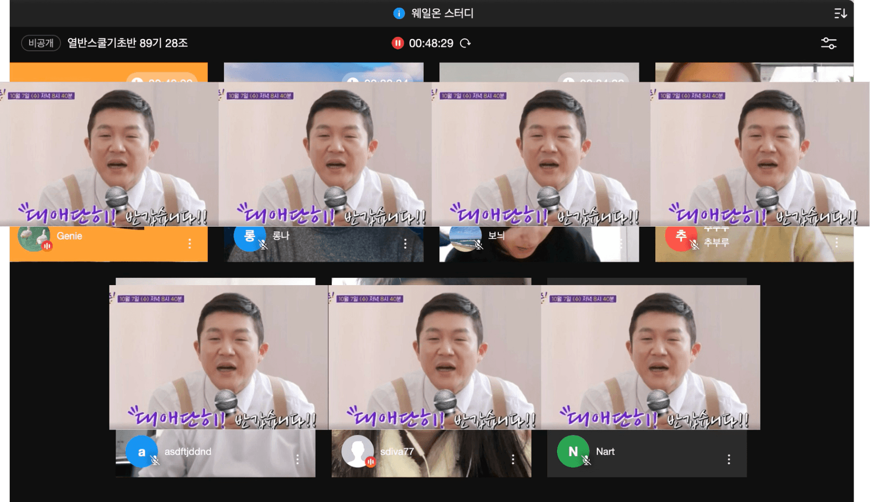Open the more options menu for 롱나
The height and width of the screenshot is (502, 870).
[405, 244]
